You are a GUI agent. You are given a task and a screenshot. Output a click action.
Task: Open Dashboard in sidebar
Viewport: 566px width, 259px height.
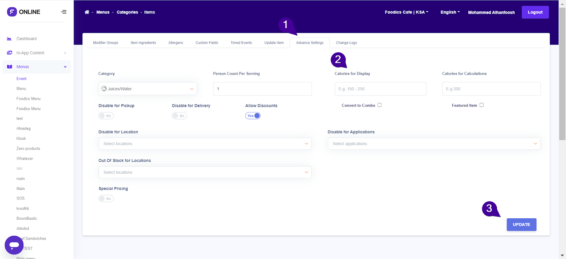27,39
